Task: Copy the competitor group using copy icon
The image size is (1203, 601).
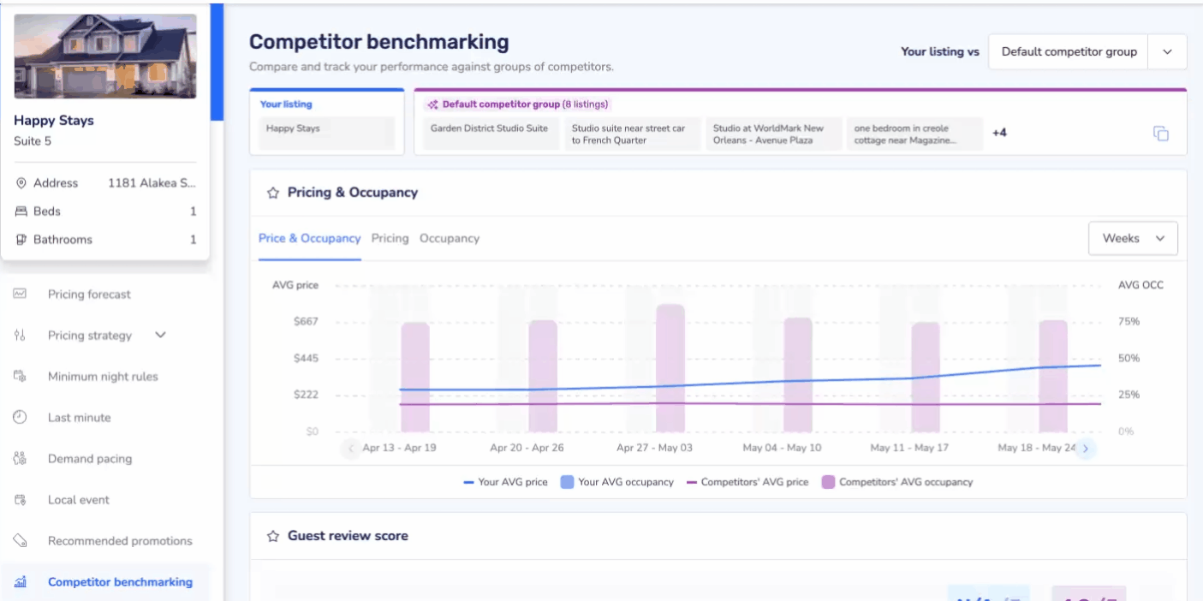Action: click(1161, 134)
